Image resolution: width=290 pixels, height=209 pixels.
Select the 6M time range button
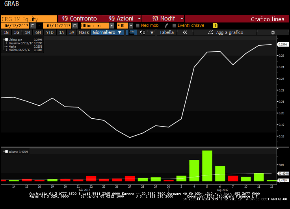[38, 32]
